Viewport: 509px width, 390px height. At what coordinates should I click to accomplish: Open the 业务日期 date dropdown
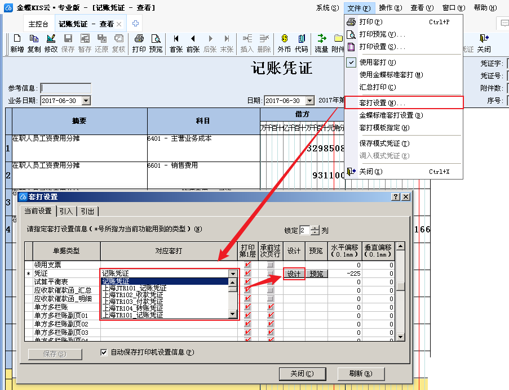point(86,101)
